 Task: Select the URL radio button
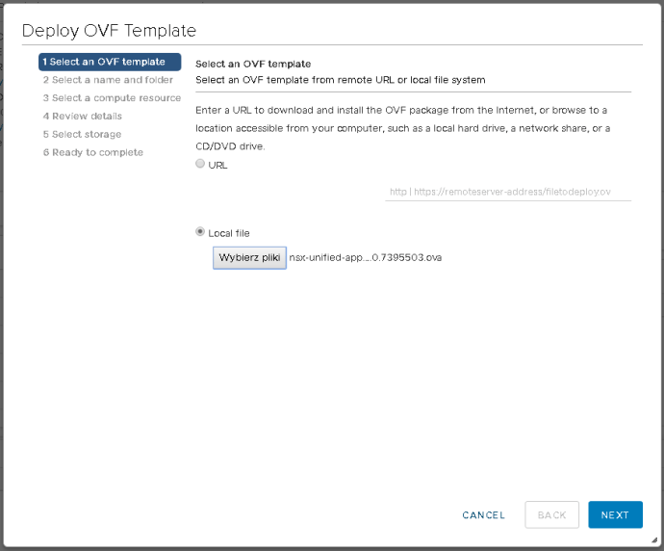coord(200,165)
